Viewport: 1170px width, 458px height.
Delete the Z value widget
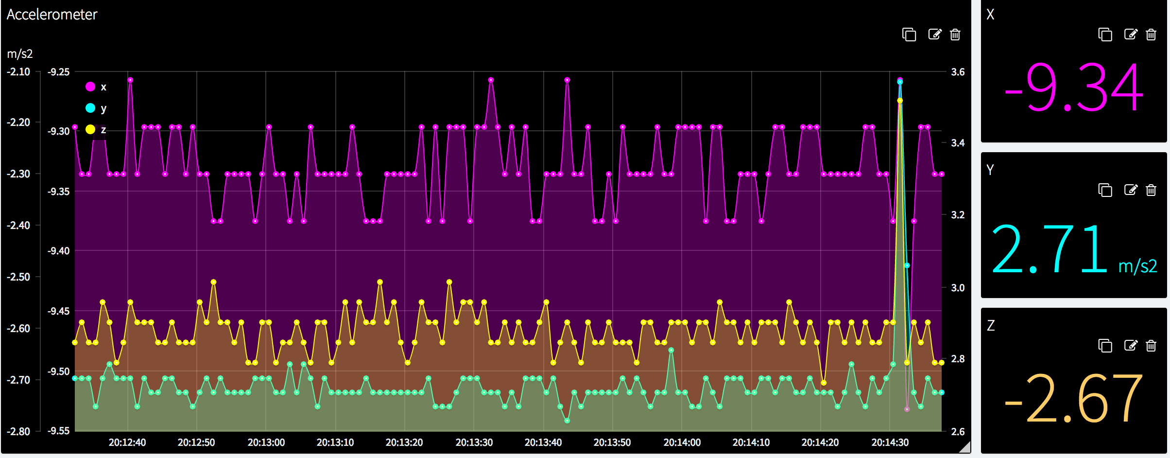click(x=1151, y=346)
